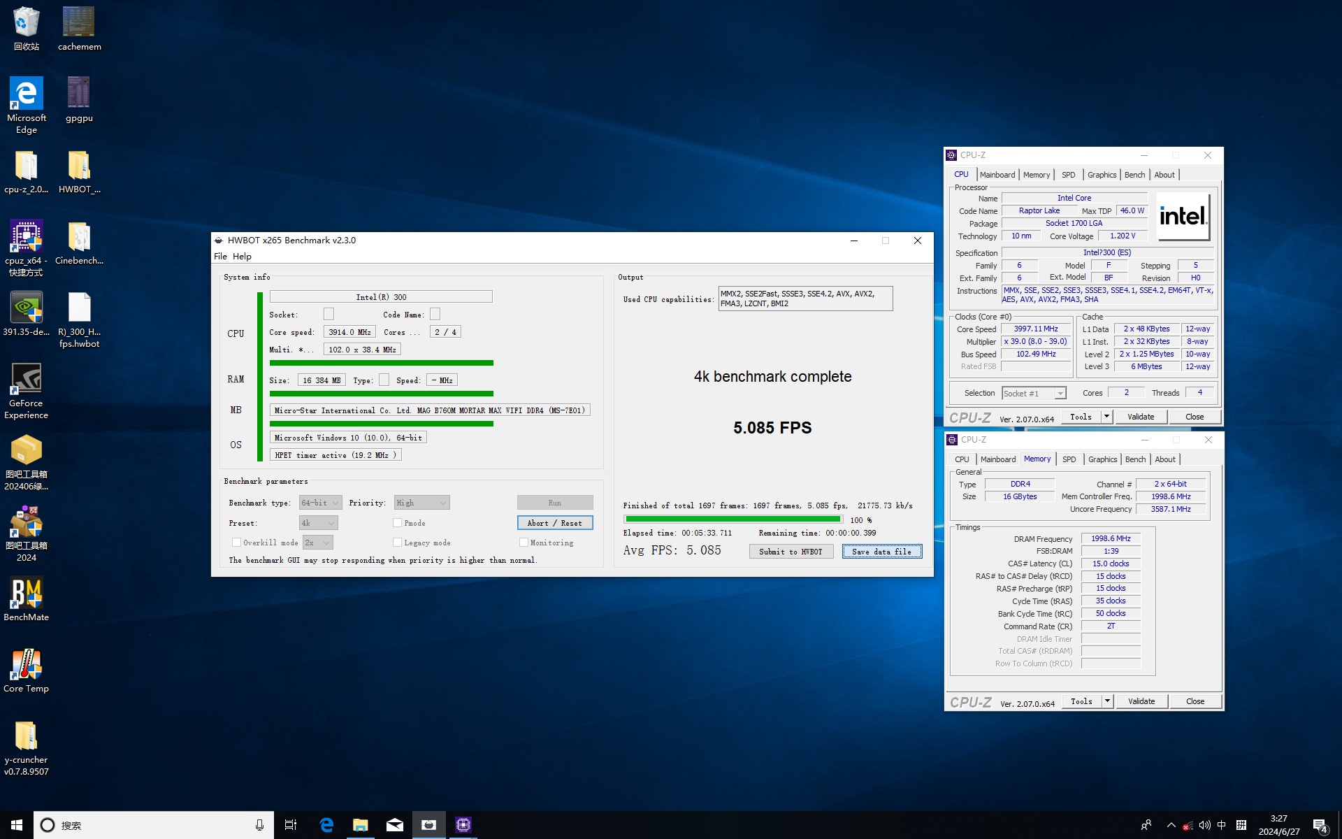Image resolution: width=1342 pixels, height=839 pixels.
Task: Enable the Overkill mode checkbox
Action: click(236, 543)
